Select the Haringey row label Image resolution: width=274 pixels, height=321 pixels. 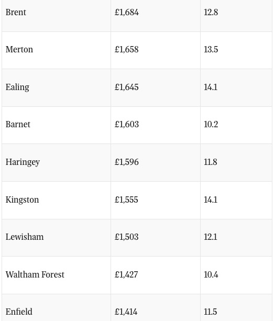(23, 162)
